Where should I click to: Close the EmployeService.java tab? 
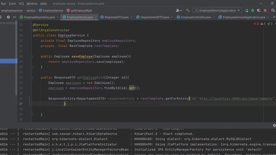tap(96, 17)
